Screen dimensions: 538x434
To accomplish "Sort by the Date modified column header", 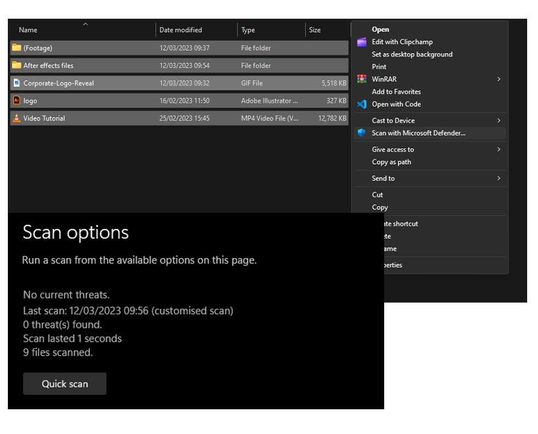I will point(180,30).
